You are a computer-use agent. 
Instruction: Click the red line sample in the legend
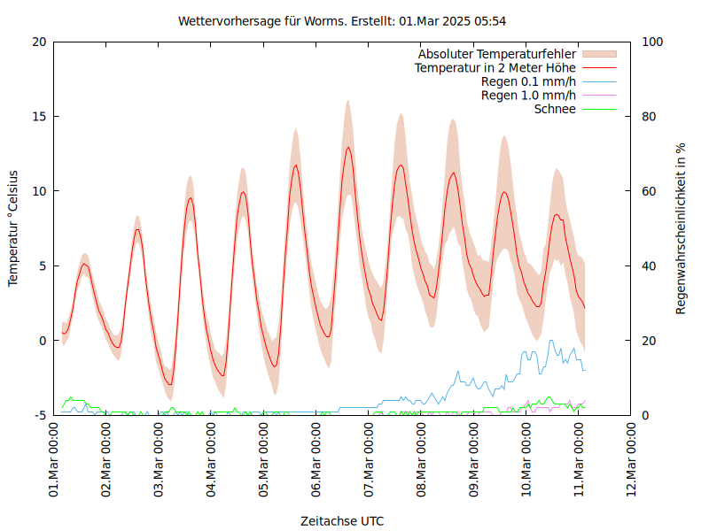600,67
